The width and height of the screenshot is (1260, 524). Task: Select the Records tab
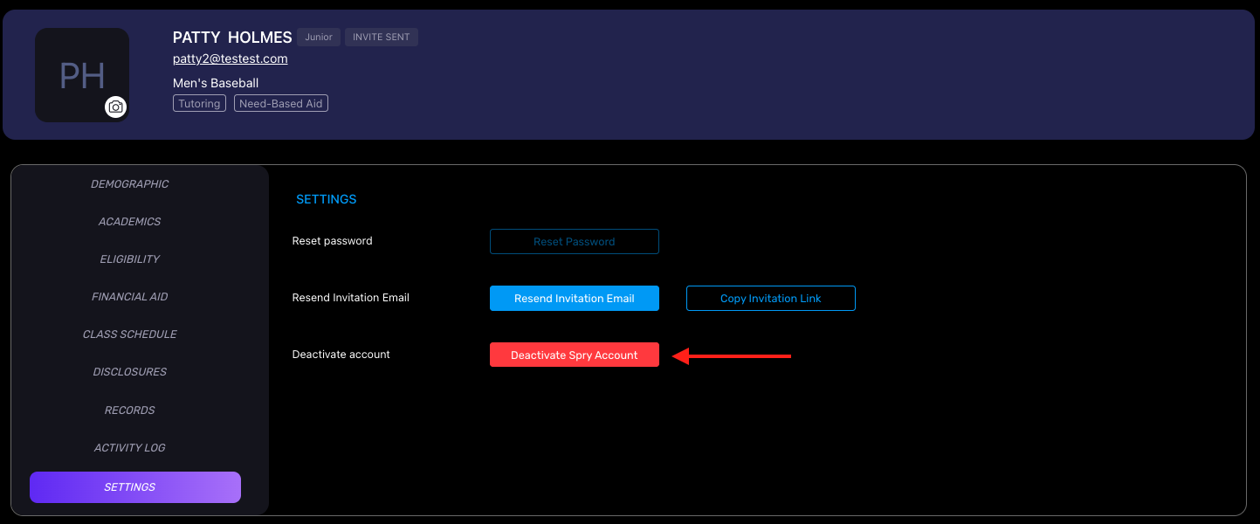130,410
